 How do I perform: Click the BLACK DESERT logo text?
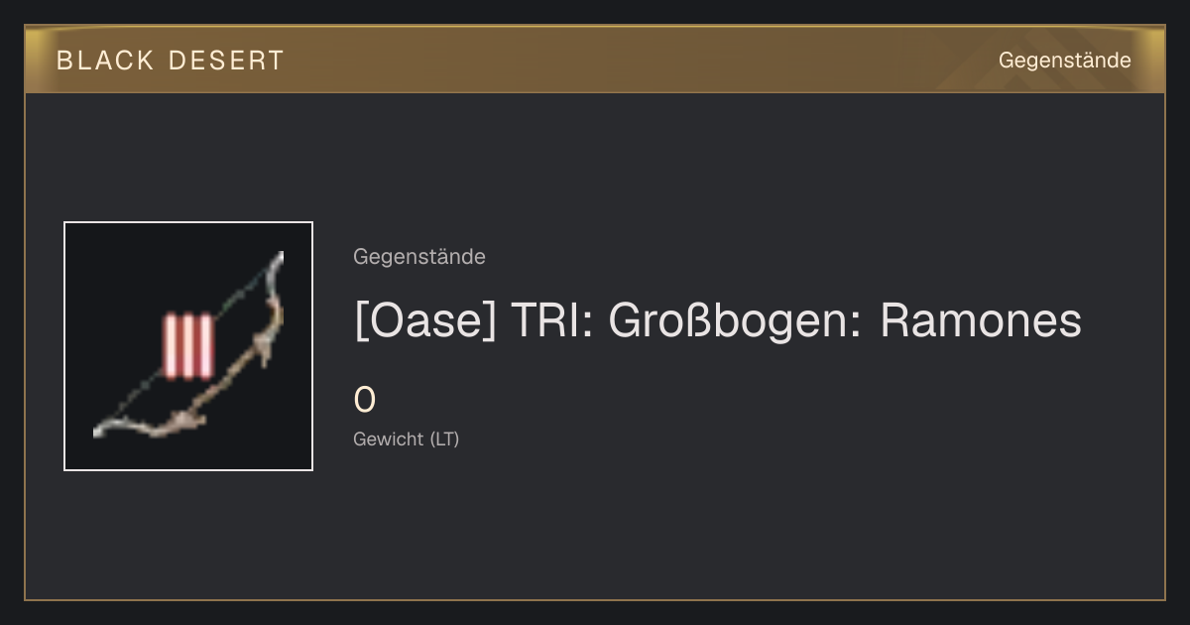pyautogui.click(x=171, y=61)
